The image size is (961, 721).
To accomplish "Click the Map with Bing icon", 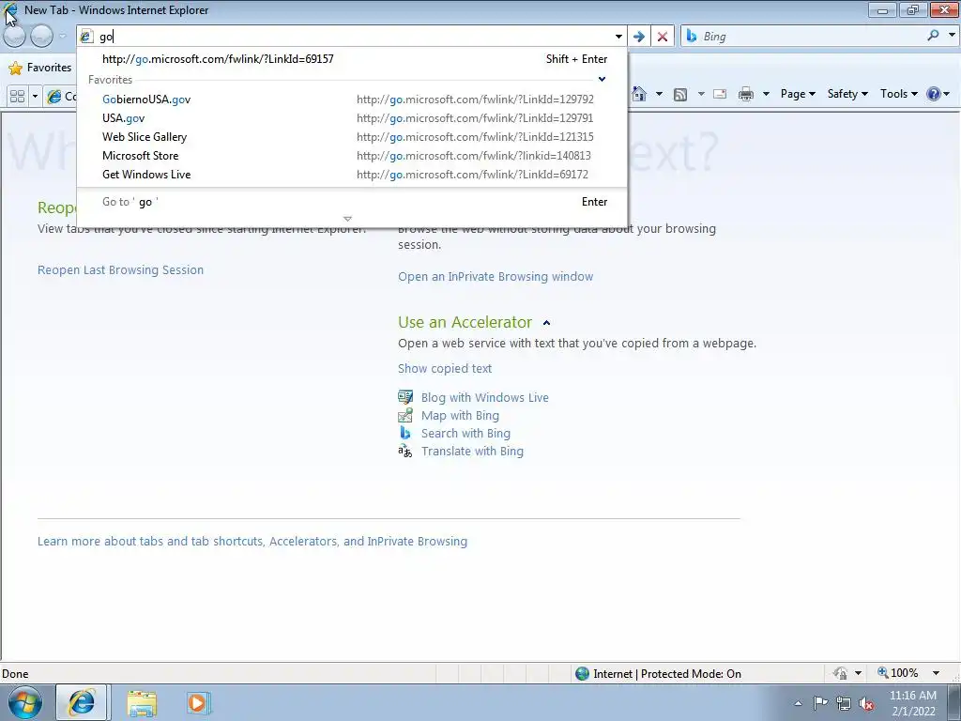I will [x=405, y=416].
